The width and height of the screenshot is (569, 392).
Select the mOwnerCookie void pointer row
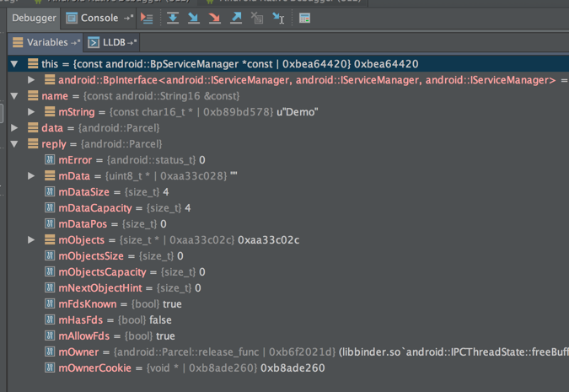coord(288,368)
